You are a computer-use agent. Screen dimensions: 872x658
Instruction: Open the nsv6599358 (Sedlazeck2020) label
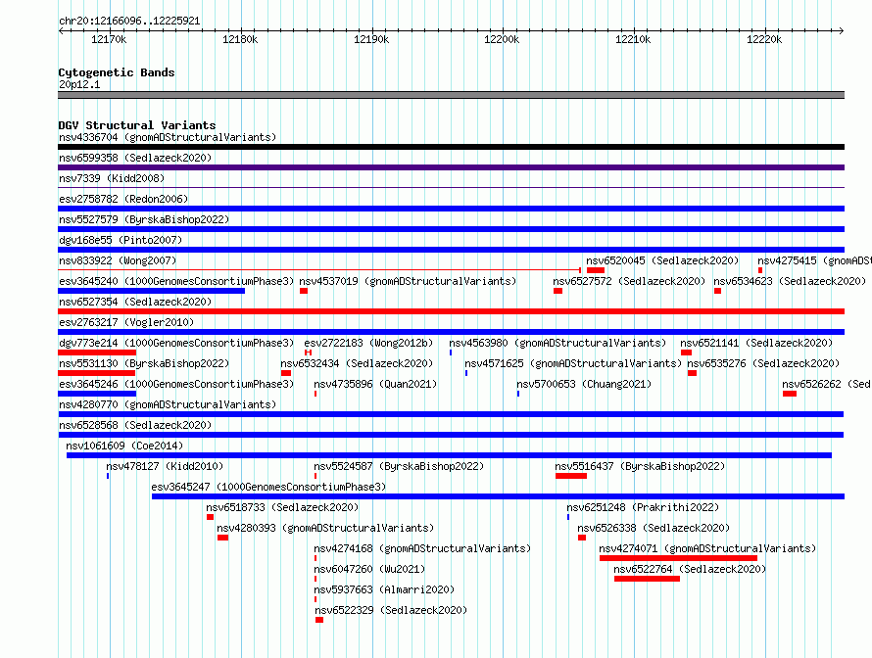[x=135, y=158]
